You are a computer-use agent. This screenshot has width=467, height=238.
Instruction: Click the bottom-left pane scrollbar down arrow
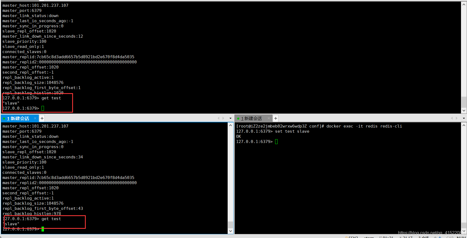point(230,231)
